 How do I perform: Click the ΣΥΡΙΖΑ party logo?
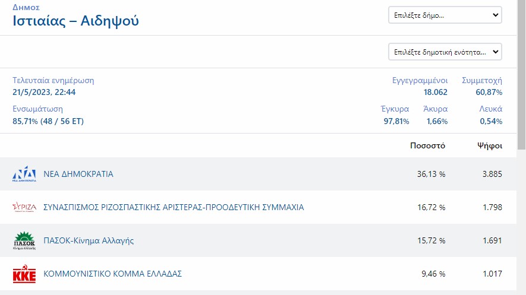(x=24, y=207)
